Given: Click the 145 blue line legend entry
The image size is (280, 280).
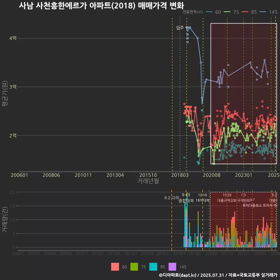Looking at the screenshot, I should coord(268,12).
